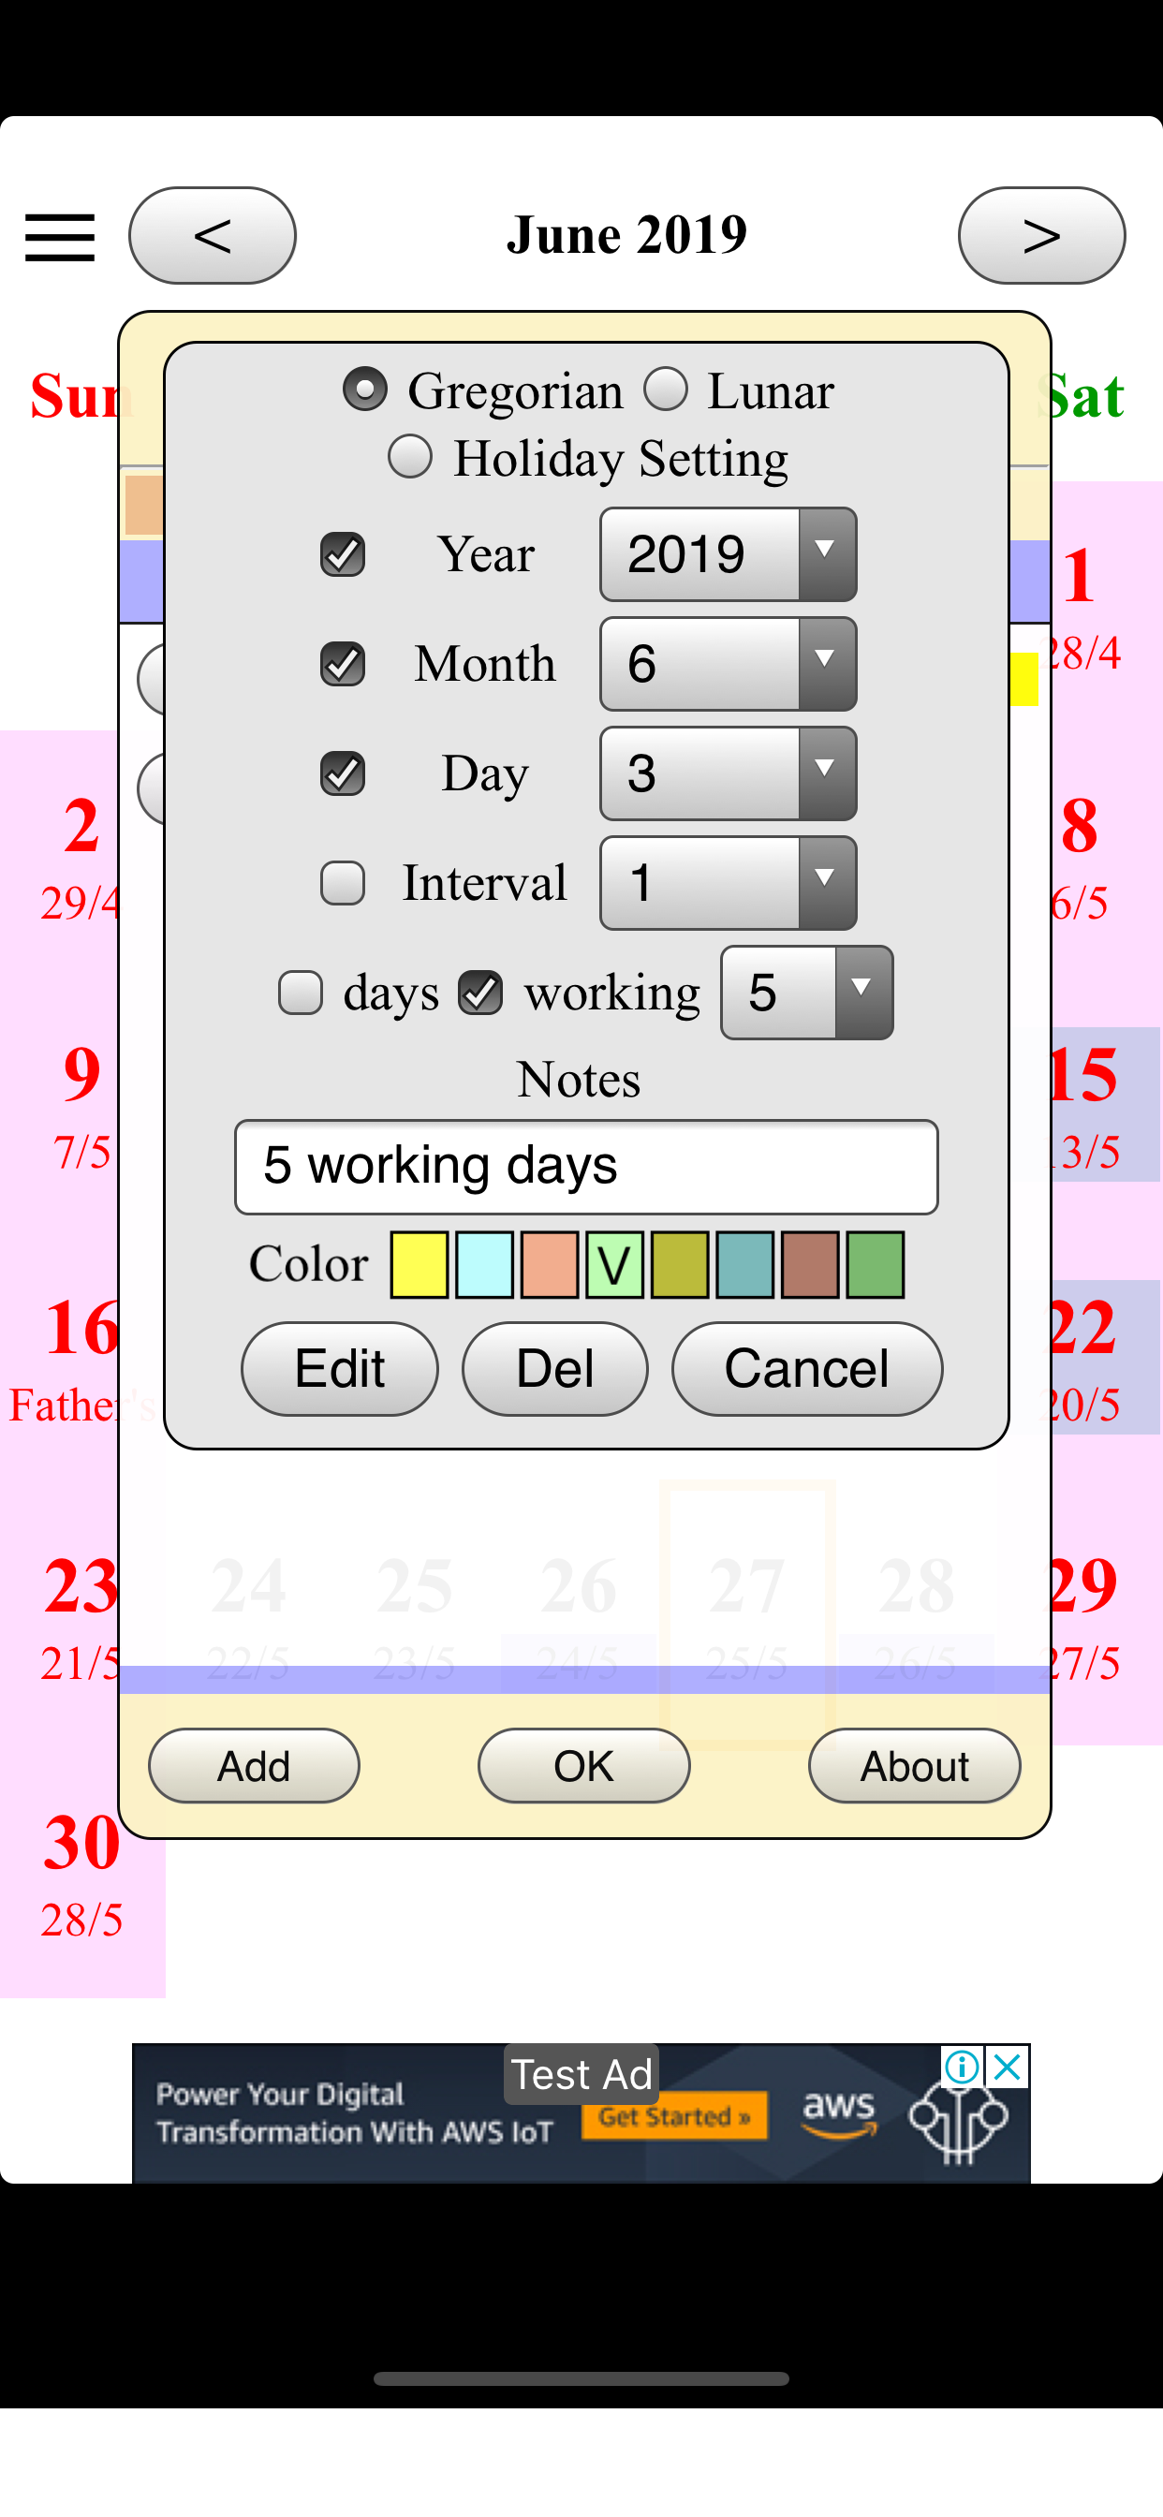Go to next month arrow button
1163x2517 pixels.
pyautogui.click(x=1041, y=235)
